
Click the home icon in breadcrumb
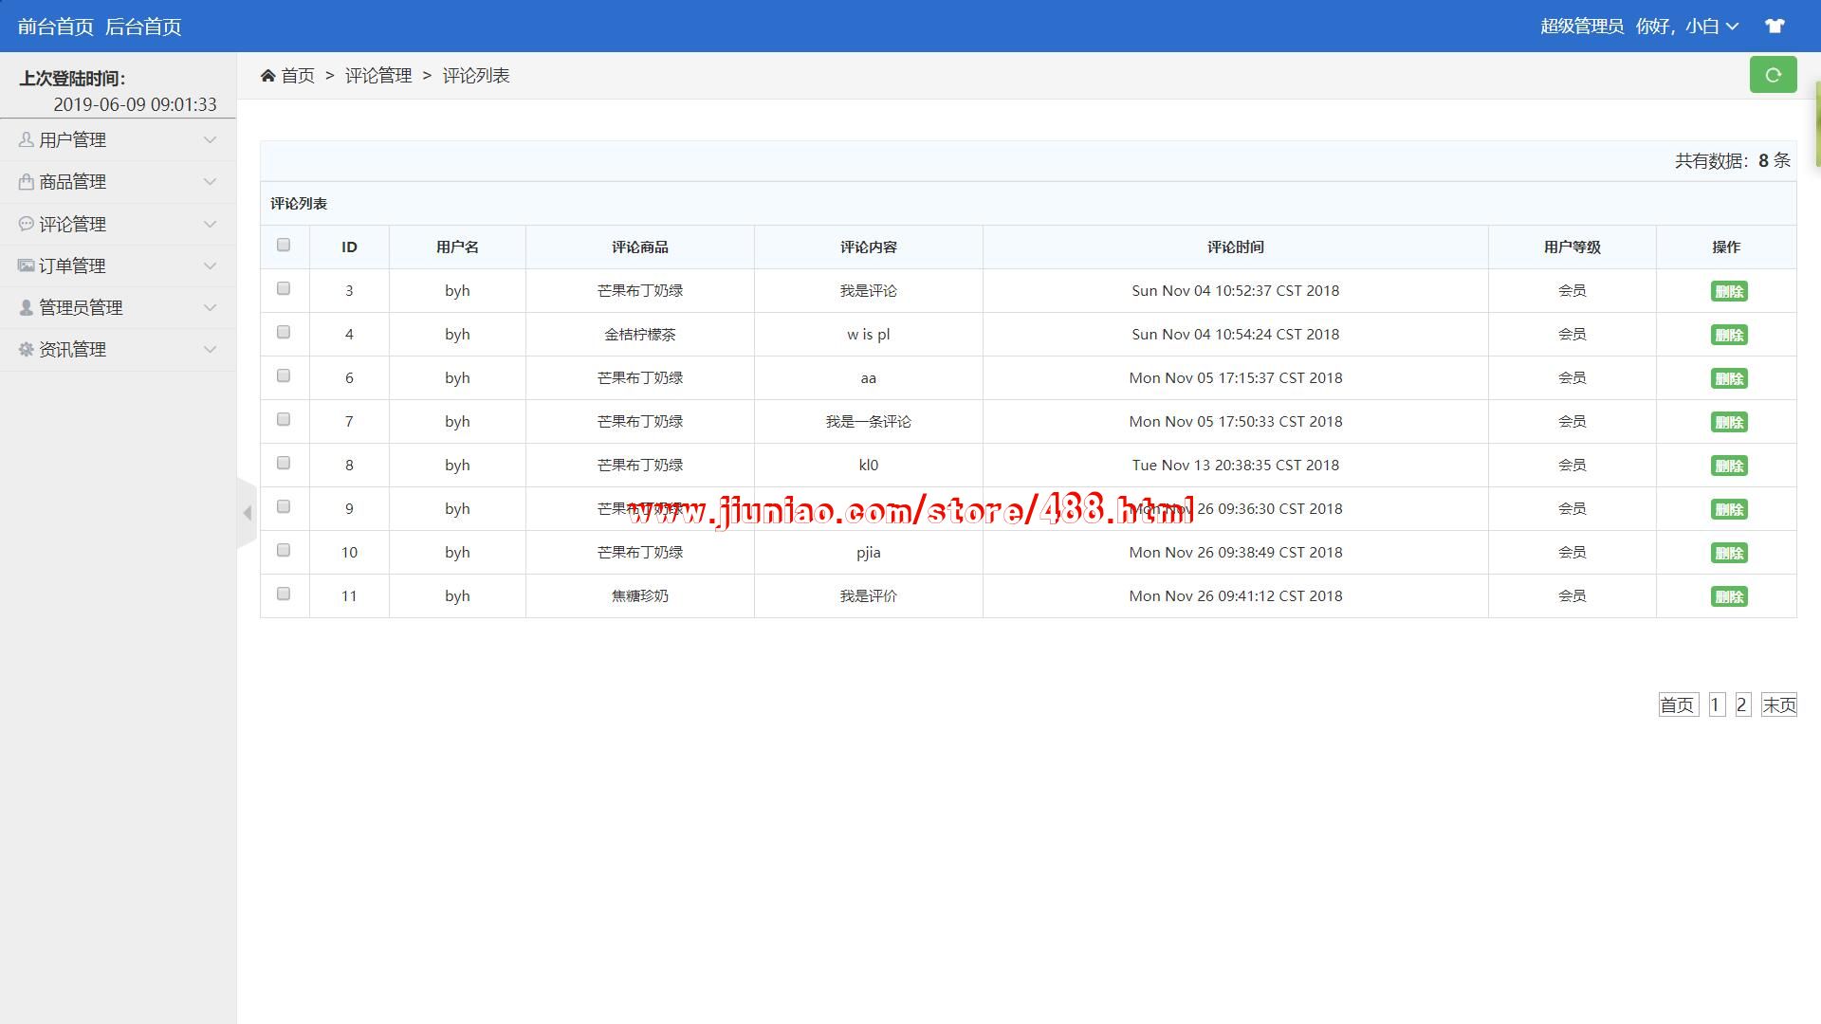coord(268,76)
